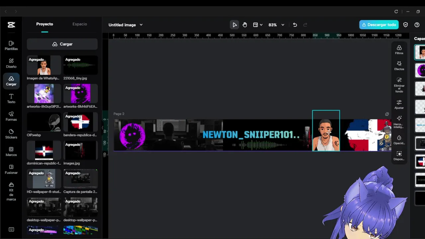Image resolution: width=425 pixels, height=239 pixels.
Task: Click the duplicate page icon on Page 2
Action: coord(387,114)
